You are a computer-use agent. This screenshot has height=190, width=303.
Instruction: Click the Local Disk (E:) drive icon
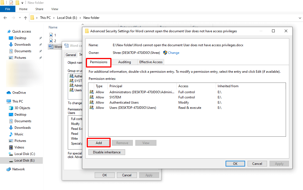click(x=11, y=160)
